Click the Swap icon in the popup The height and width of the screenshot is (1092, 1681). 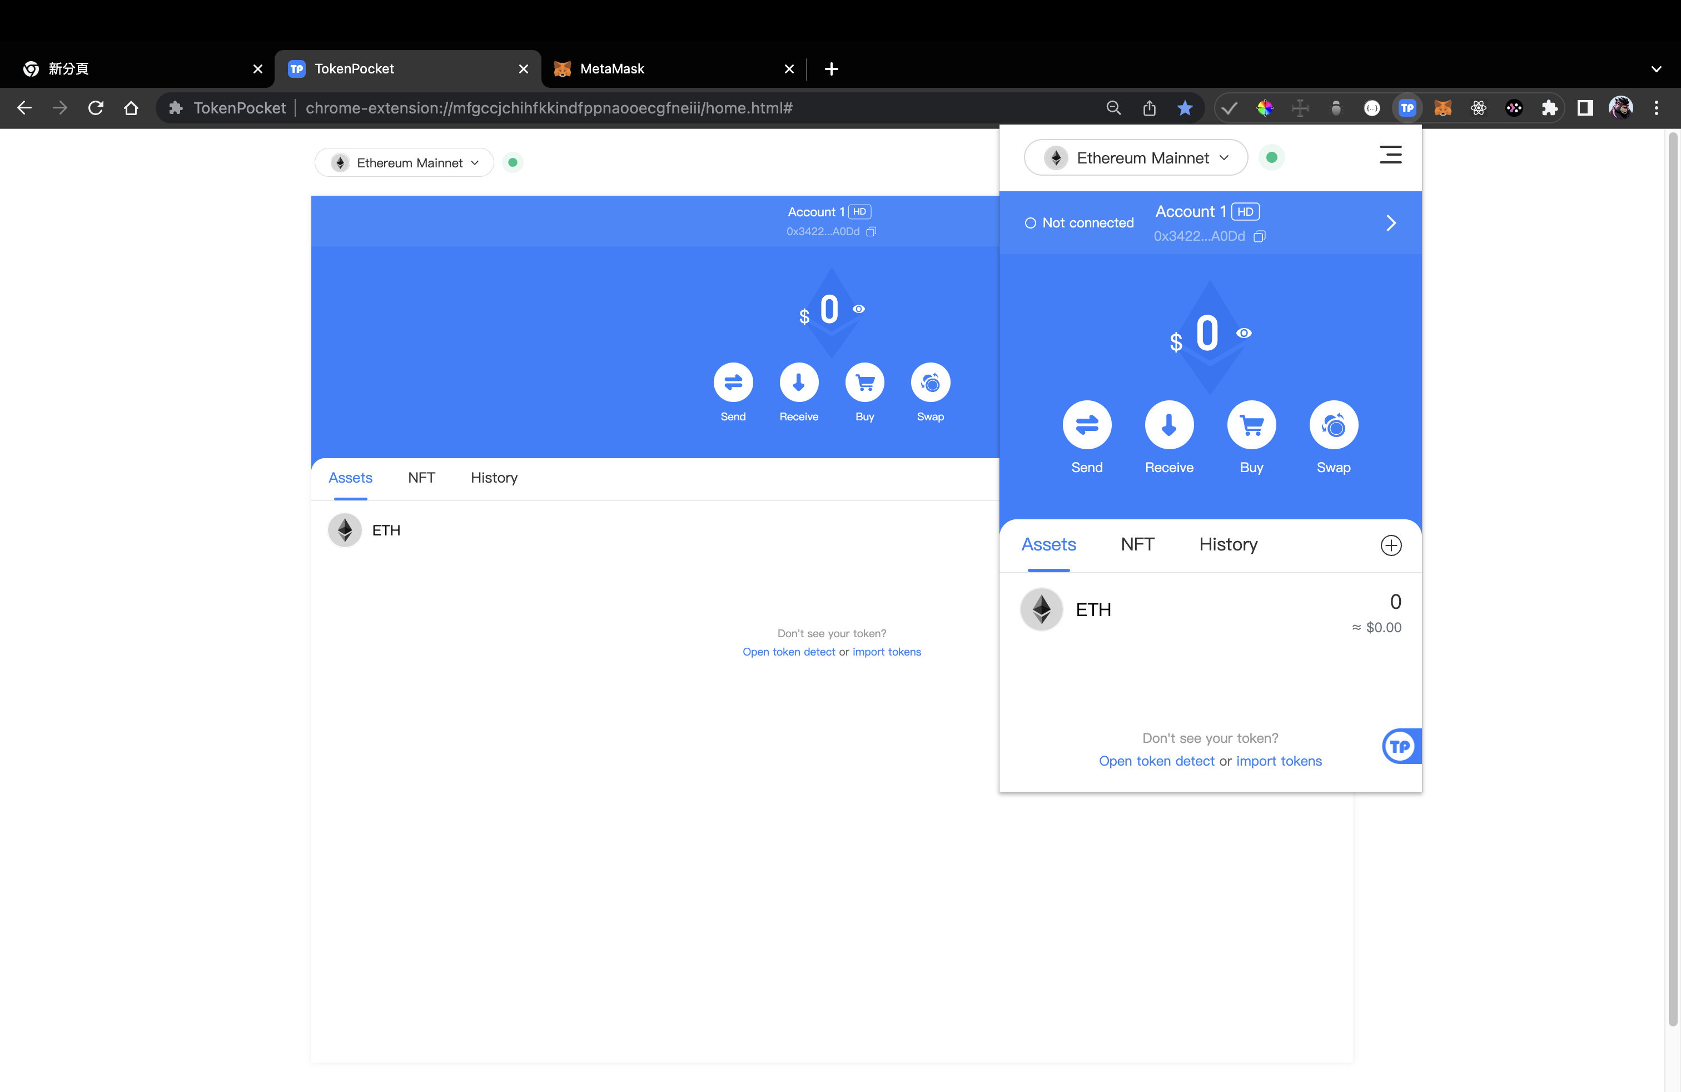pyautogui.click(x=1333, y=425)
